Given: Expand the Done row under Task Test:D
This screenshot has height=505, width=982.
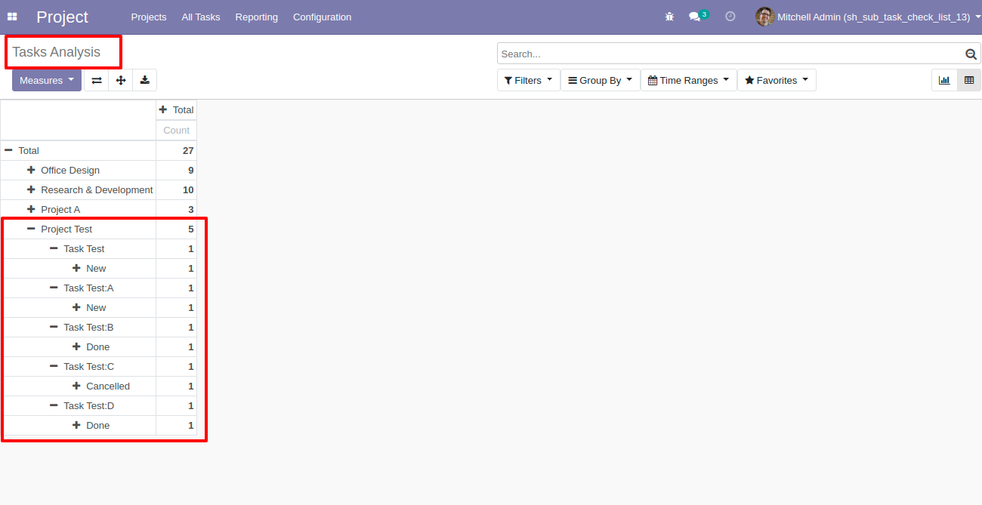Looking at the screenshot, I should click(79, 425).
